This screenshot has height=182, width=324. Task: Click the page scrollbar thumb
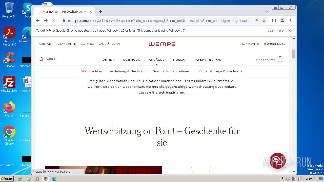coord(294,54)
